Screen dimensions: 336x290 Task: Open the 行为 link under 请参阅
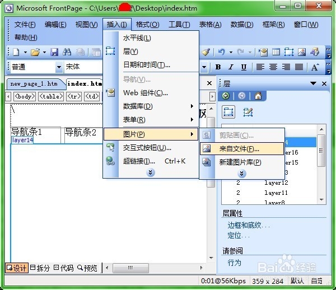[x=234, y=263]
